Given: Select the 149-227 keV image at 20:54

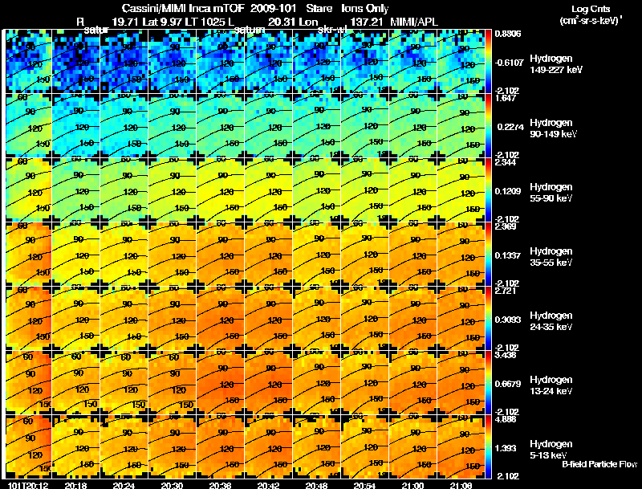Looking at the screenshot, I should [x=364, y=62].
